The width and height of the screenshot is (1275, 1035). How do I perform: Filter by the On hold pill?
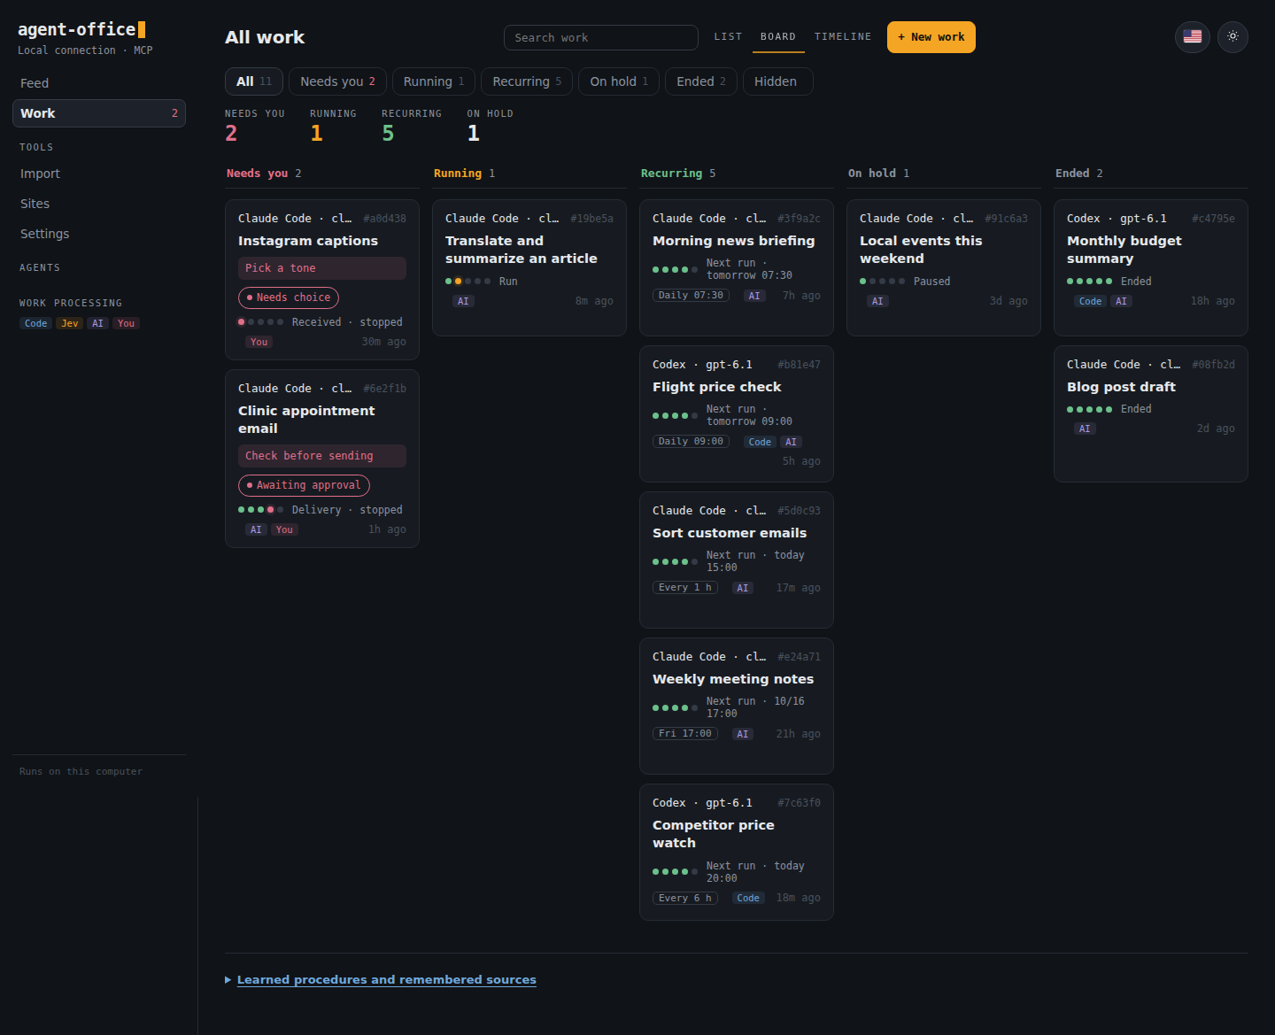(619, 81)
